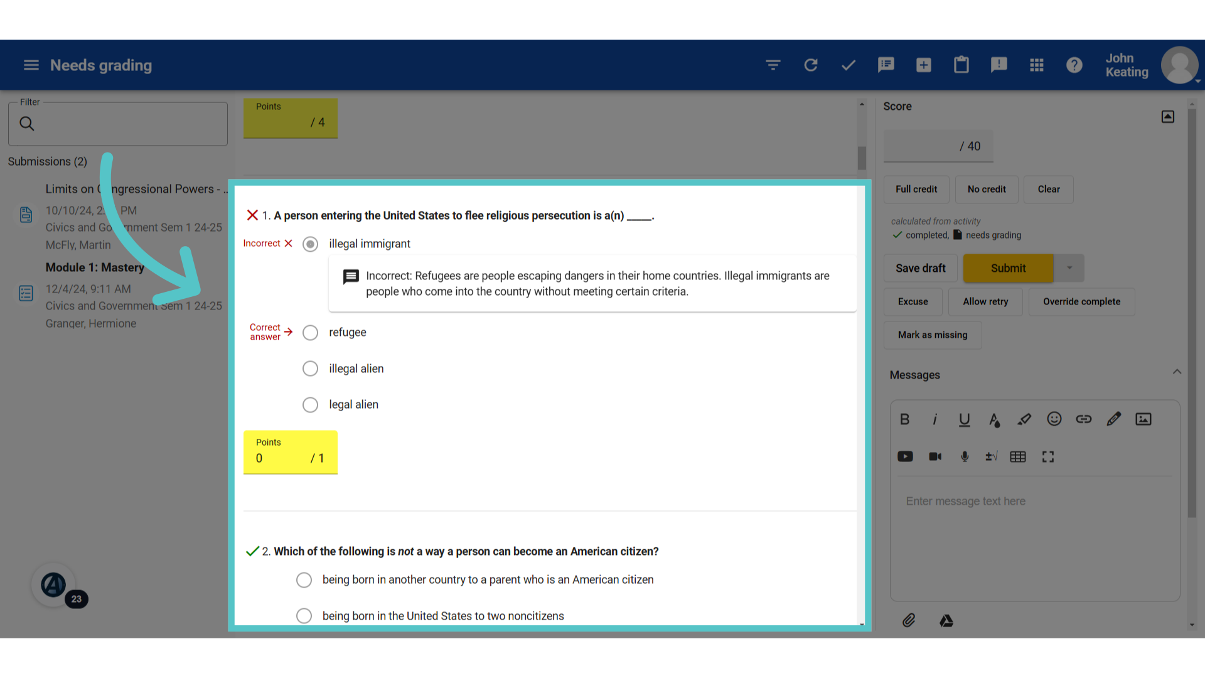This screenshot has height=678, width=1205.
Task: Click the refresh icon in header
Action: tap(811, 65)
